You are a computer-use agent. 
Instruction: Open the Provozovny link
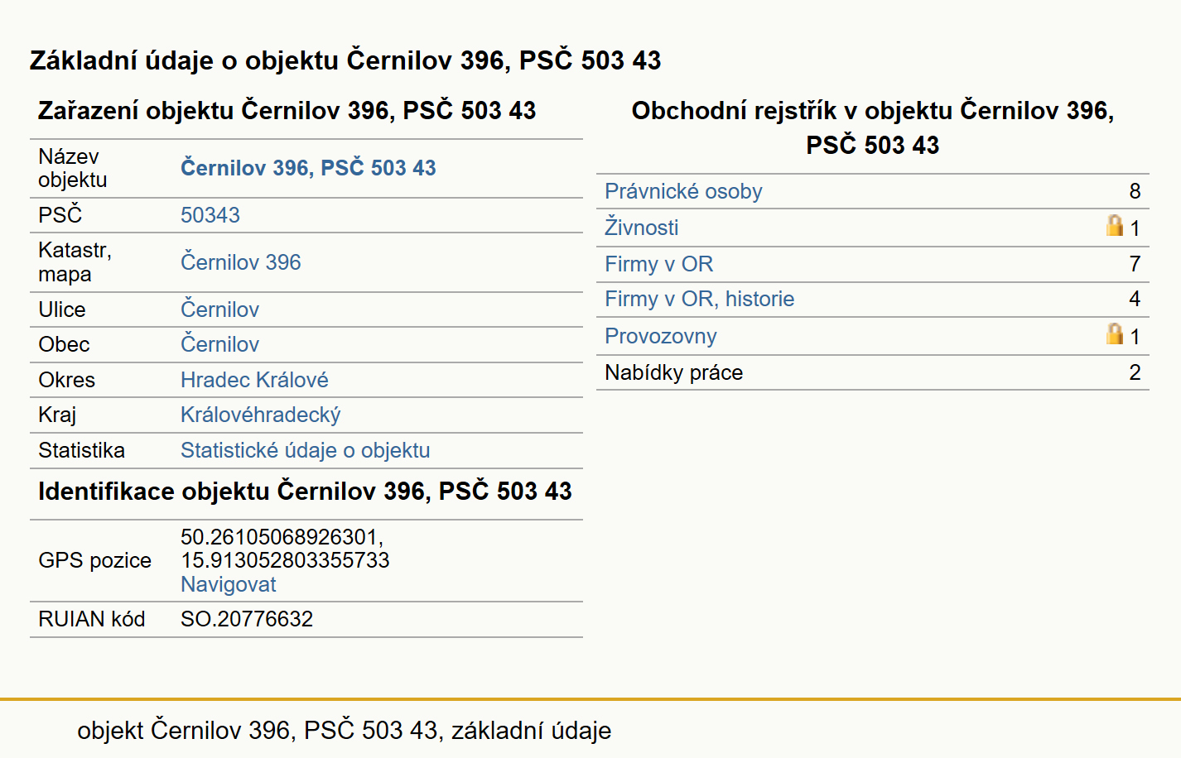point(661,336)
